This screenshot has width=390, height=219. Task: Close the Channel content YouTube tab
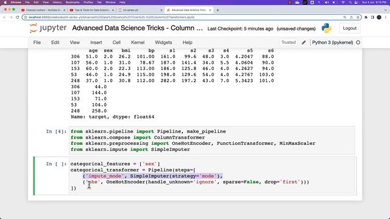tap(64, 10)
